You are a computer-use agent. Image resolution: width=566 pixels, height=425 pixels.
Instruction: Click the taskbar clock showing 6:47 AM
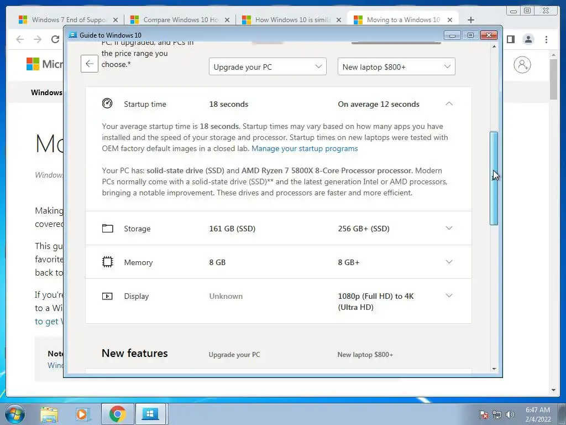click(538, 414)
